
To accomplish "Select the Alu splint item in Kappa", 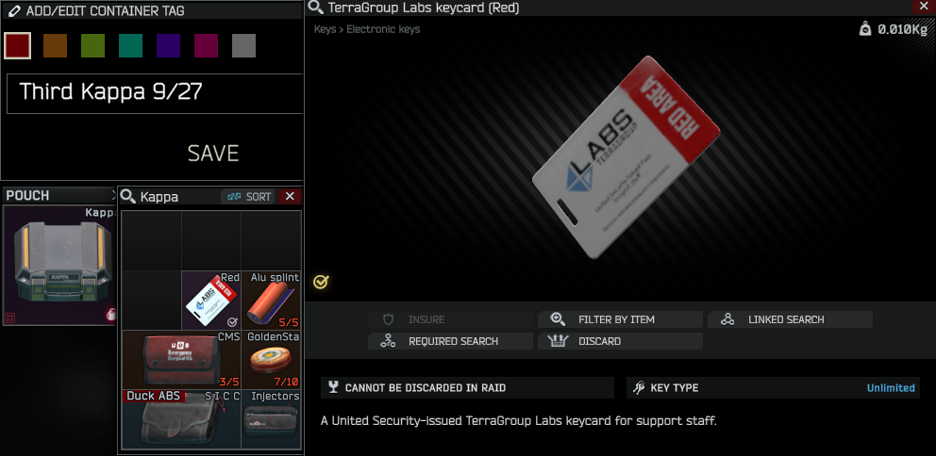I will tap(271, 301).
